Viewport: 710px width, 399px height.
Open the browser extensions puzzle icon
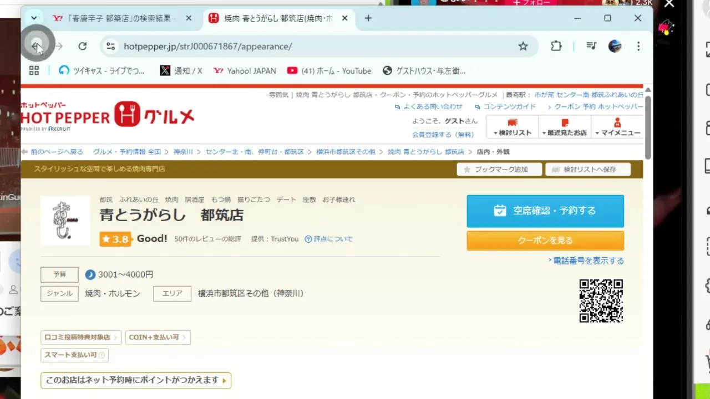coord(556,47)
